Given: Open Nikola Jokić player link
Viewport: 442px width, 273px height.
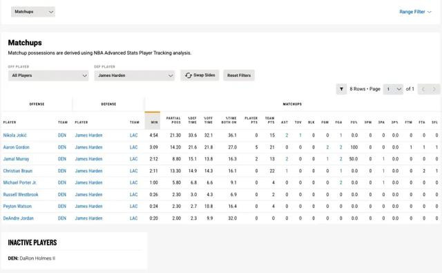Looking at the screenshot, I should [x=15, y=135].
